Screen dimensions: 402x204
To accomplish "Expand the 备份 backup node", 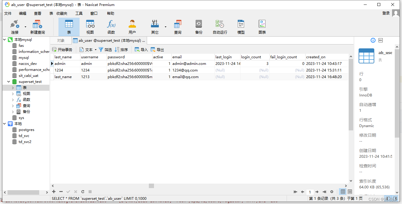I will 13,112.
